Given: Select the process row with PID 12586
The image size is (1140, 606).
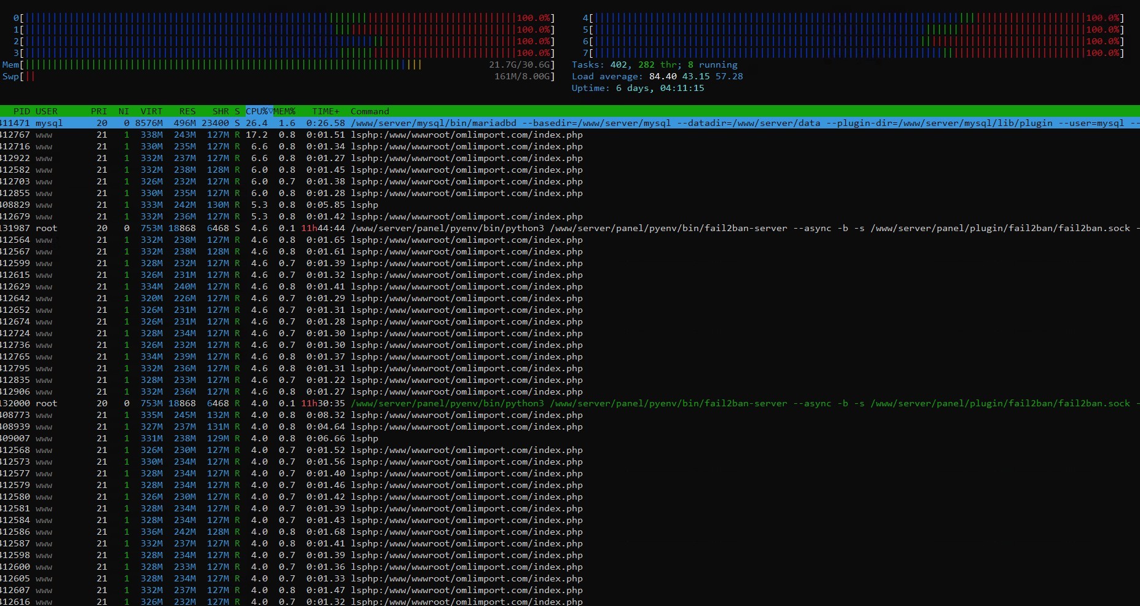Looking at the screenshot, I should [570, 532].
